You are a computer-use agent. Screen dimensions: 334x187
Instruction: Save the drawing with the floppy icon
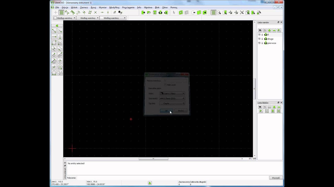[155, 12]
